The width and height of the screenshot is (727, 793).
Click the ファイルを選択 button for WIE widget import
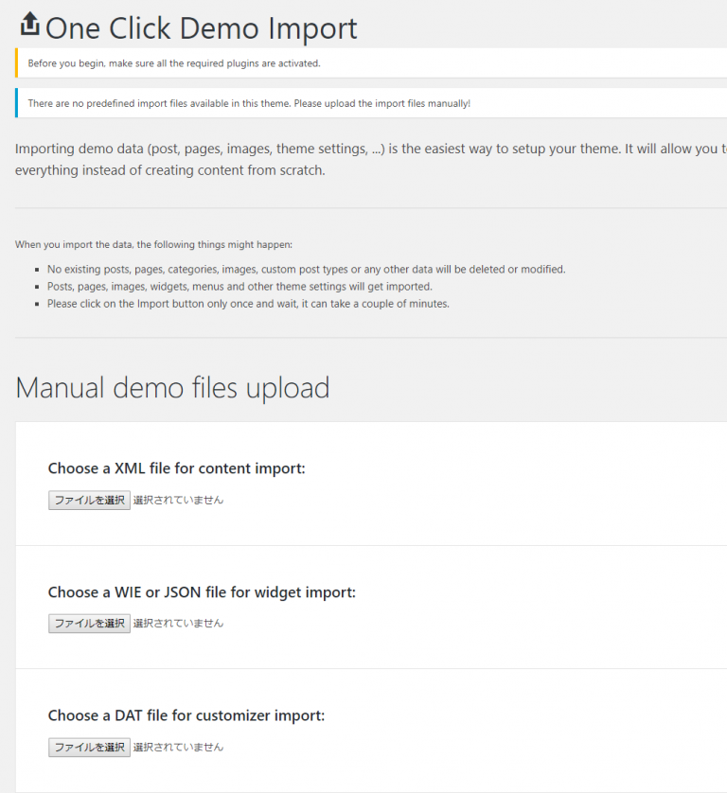89,623
